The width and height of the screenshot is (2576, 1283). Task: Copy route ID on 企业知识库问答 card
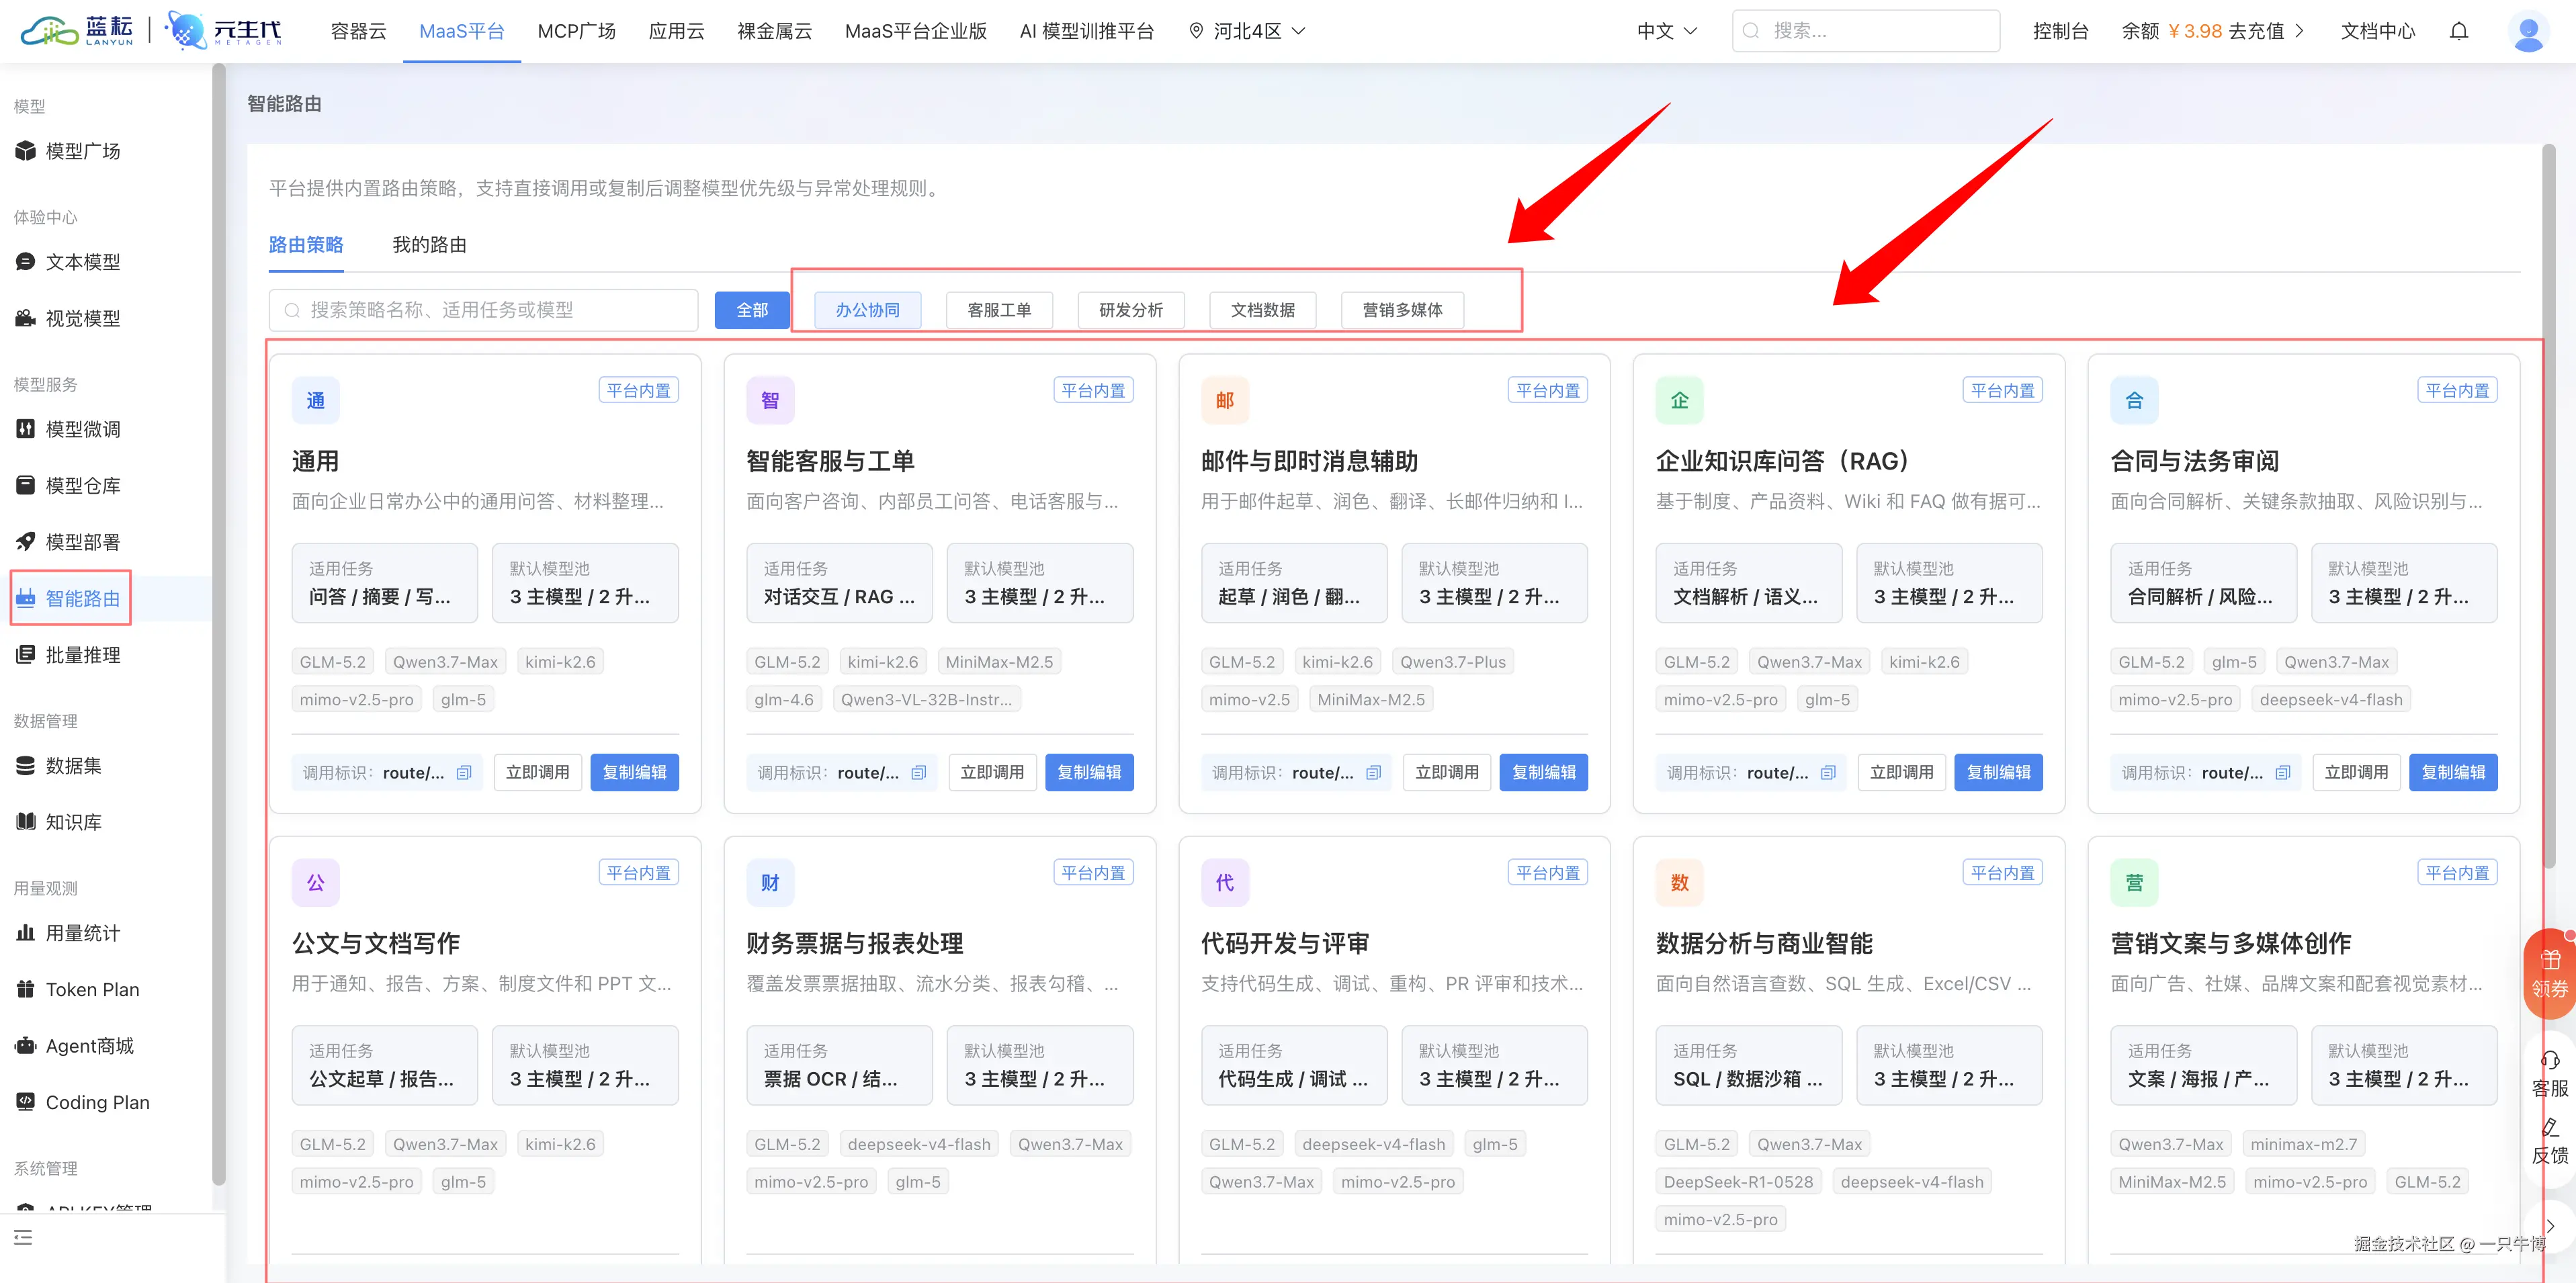(x=1828, y=773)
